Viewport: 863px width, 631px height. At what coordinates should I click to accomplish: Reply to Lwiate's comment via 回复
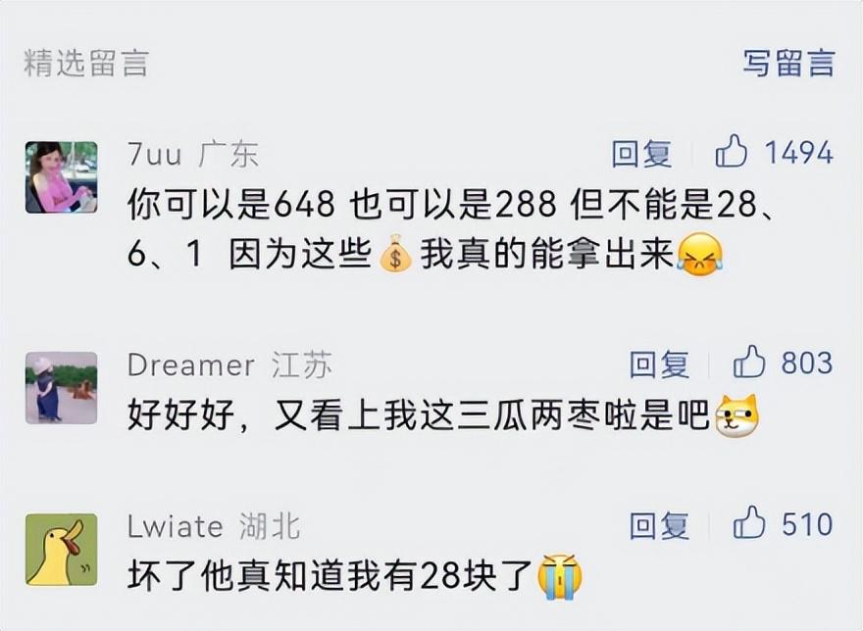[659, 525]
